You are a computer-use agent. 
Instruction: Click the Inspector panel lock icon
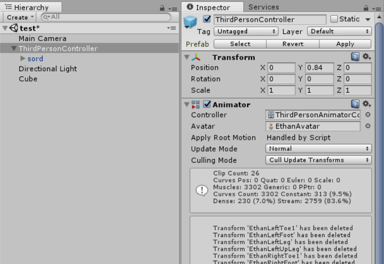tap(366, 8)
